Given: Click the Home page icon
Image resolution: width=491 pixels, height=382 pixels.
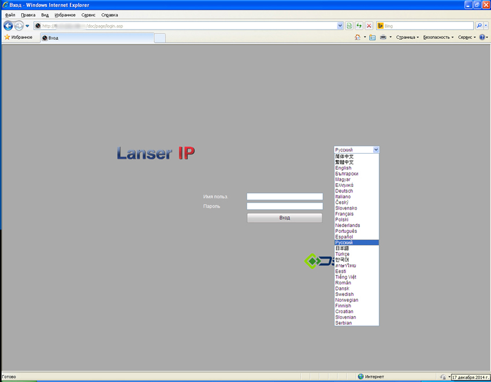Looking at the screenshot, I should tap(358, 38).
